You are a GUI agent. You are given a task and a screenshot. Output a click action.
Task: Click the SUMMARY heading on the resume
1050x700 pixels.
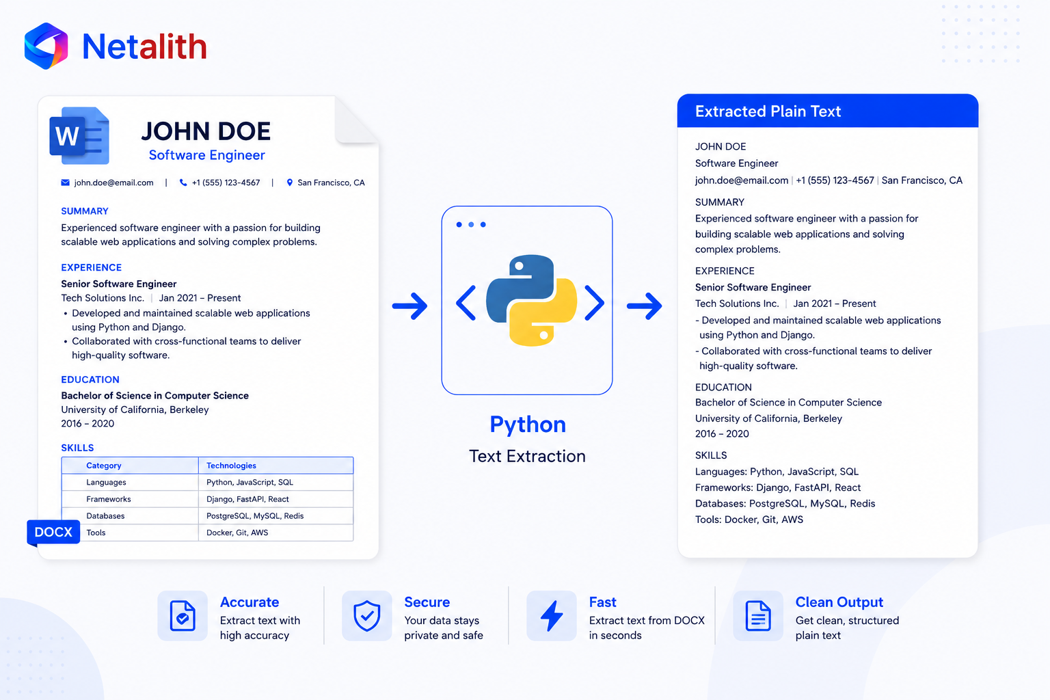(x=85, y=211)
